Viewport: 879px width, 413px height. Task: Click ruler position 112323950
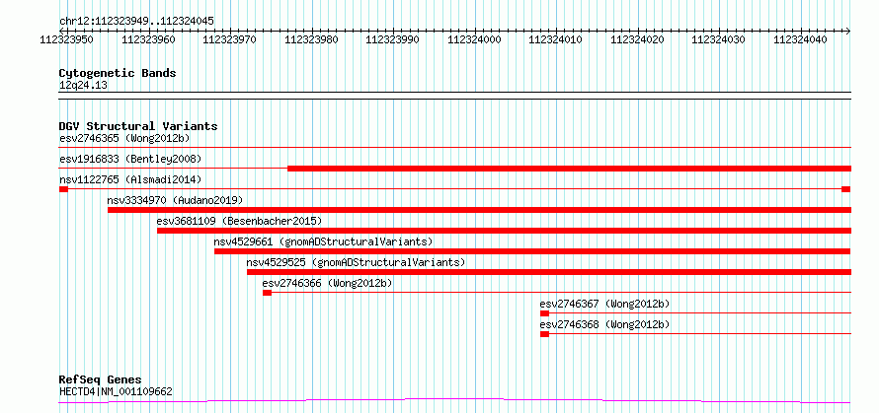click(x=67, y=39)
